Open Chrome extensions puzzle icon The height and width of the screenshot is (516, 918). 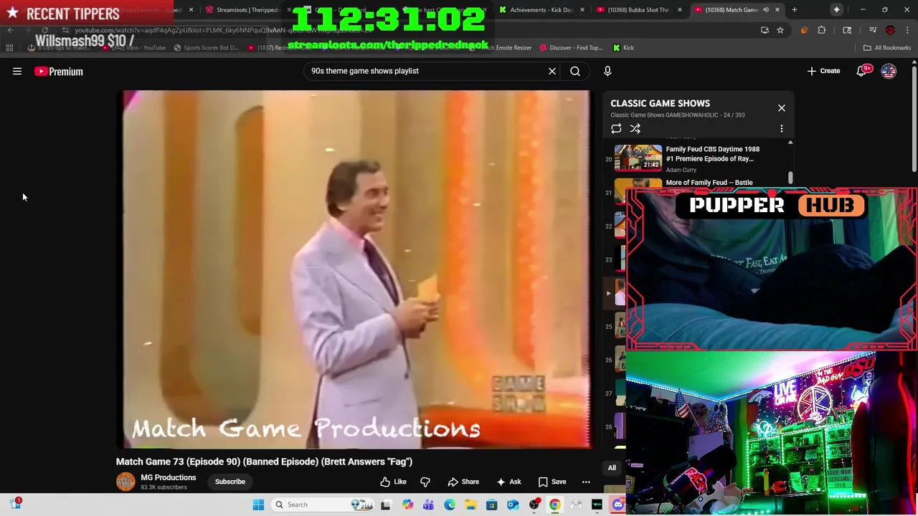pyautogui.click(x=822, y=30)
